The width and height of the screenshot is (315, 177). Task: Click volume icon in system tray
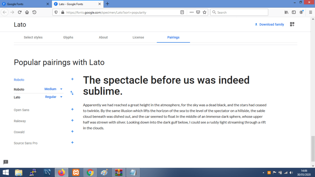click(x=291, y=173)
